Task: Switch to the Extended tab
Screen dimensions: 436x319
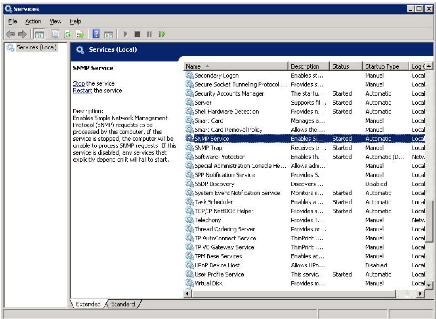Action: [x=88, y=304]
